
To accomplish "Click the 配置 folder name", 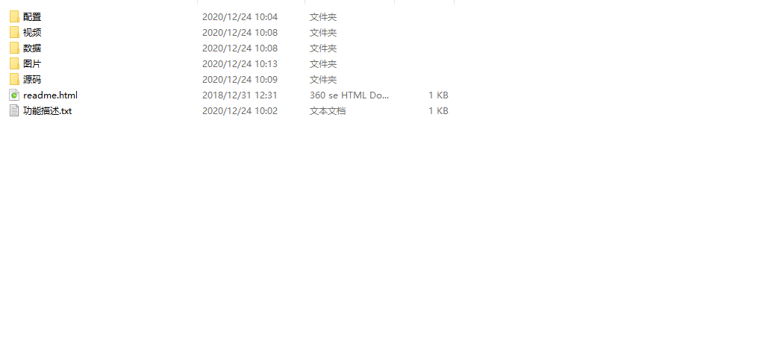I will [32, 17].
